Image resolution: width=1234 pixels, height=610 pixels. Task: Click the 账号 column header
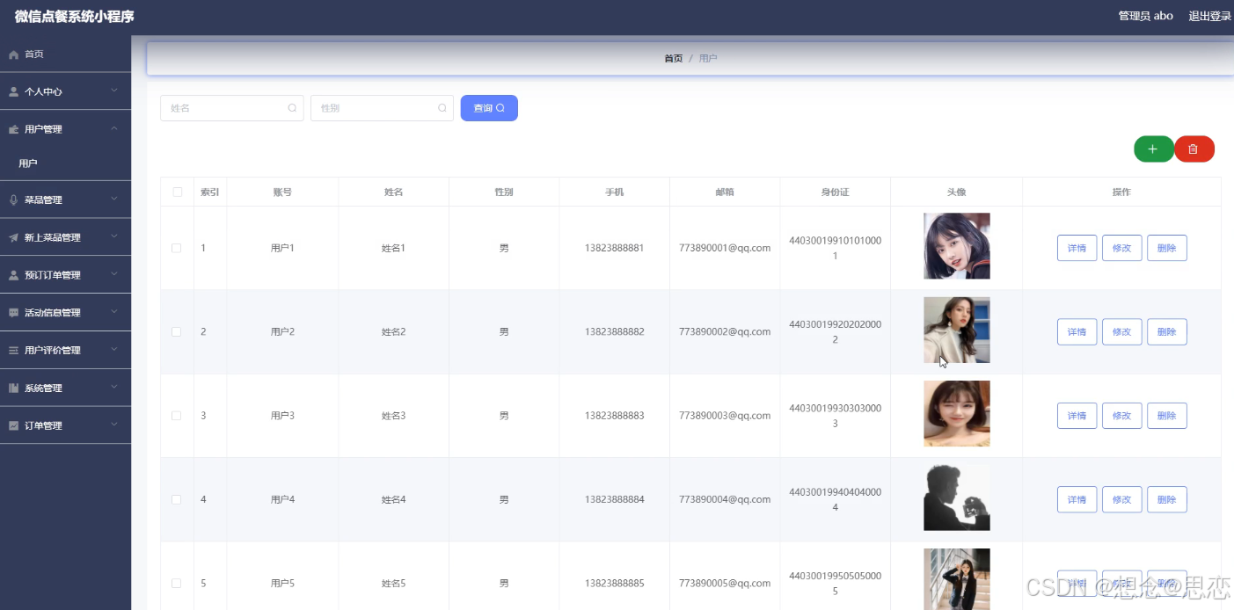pyautogui.click(x=282, y=192)
